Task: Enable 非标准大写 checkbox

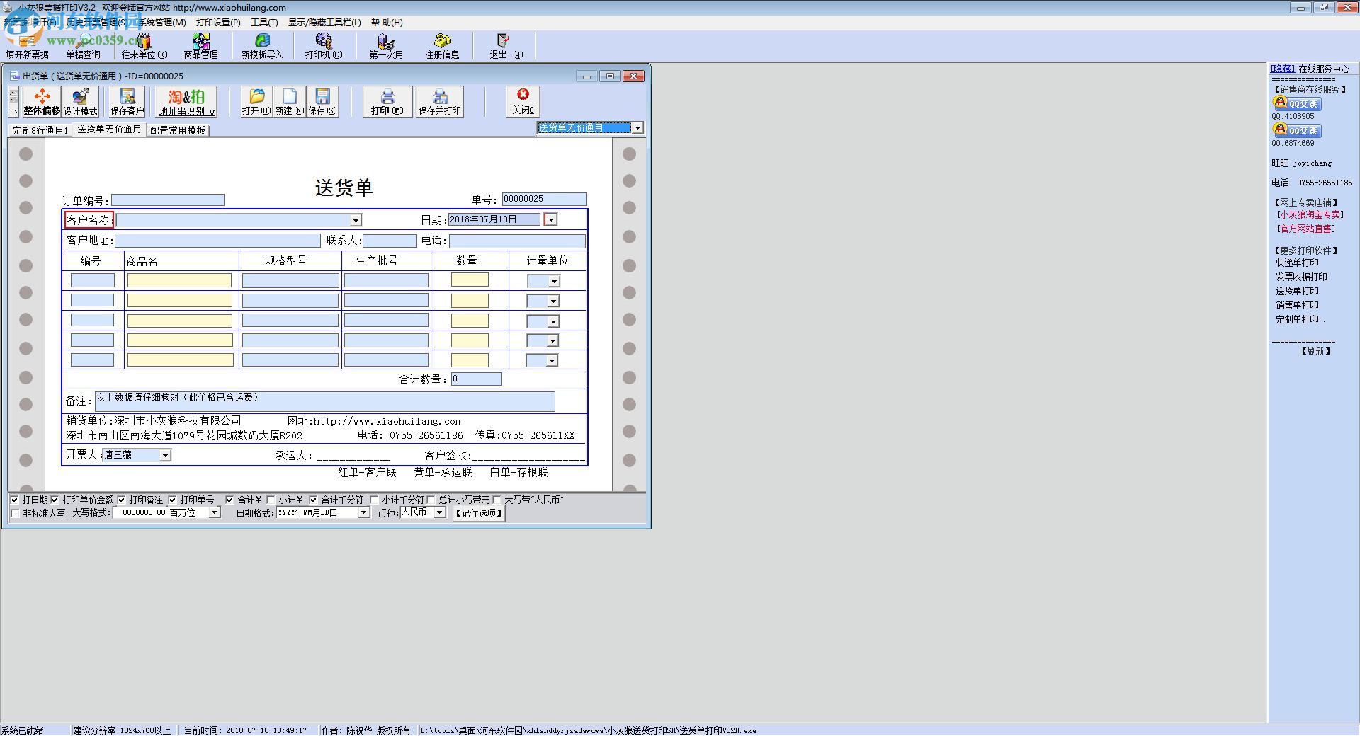Action: (16, 513)
